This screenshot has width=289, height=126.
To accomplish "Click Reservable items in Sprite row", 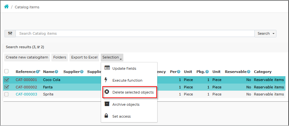I will tap(269, 94).
